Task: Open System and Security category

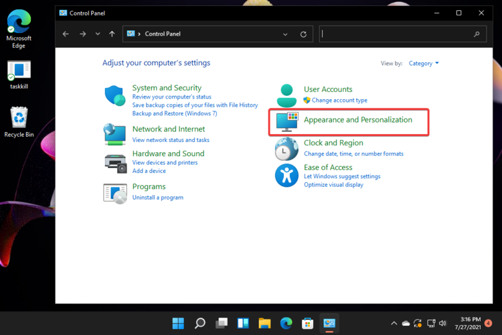Action: (x=167, y=88)
